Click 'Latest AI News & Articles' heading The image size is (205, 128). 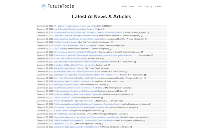pos(101,17)
